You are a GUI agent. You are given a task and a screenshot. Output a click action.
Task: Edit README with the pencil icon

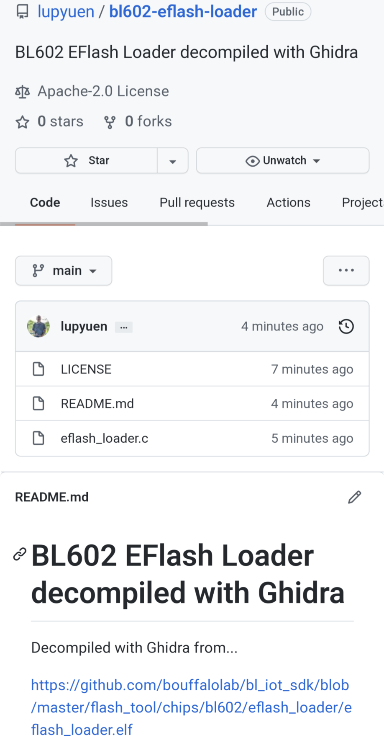click(x=354, y=497)
